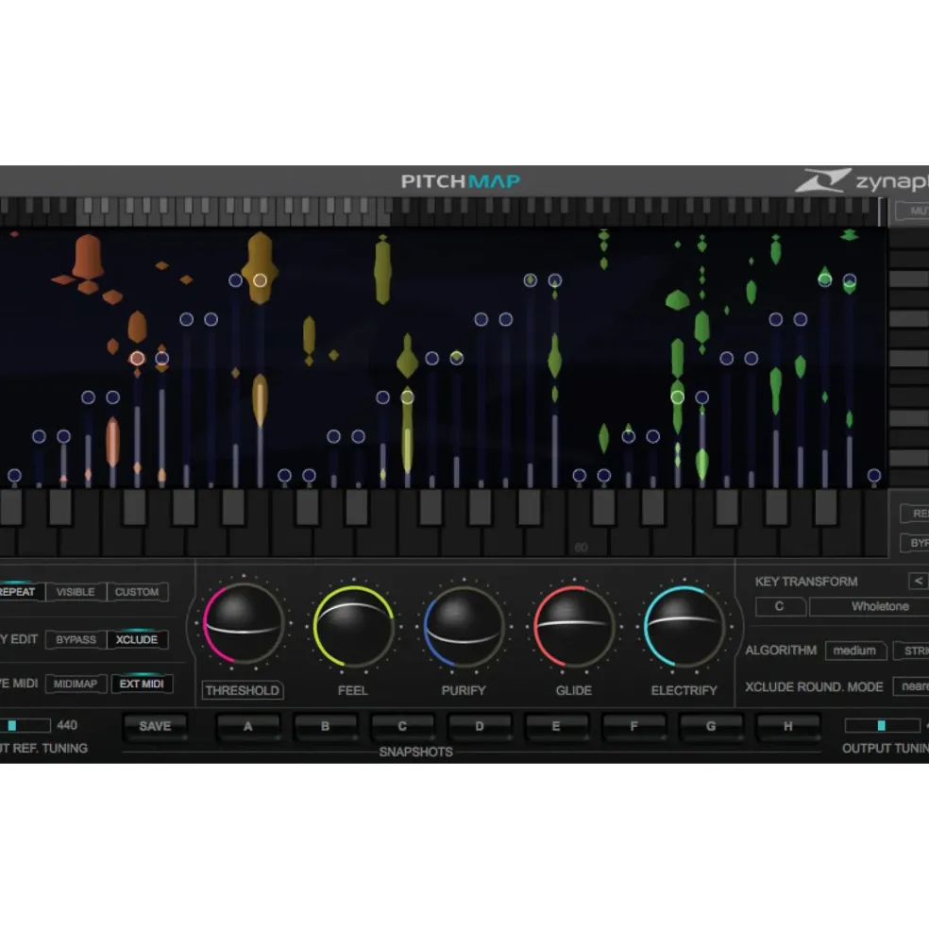
Task: Click the pink-orange highlighted mapping node
Action: click(137, 358)
